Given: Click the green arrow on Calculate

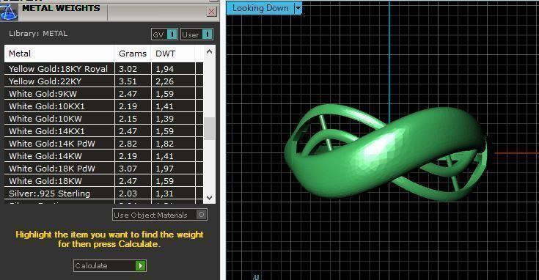Looking at the screenshot, I should point(140,265).
